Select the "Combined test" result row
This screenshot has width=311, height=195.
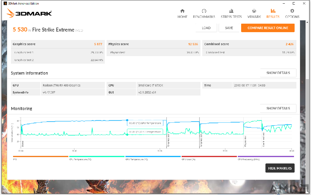point(249,52)
